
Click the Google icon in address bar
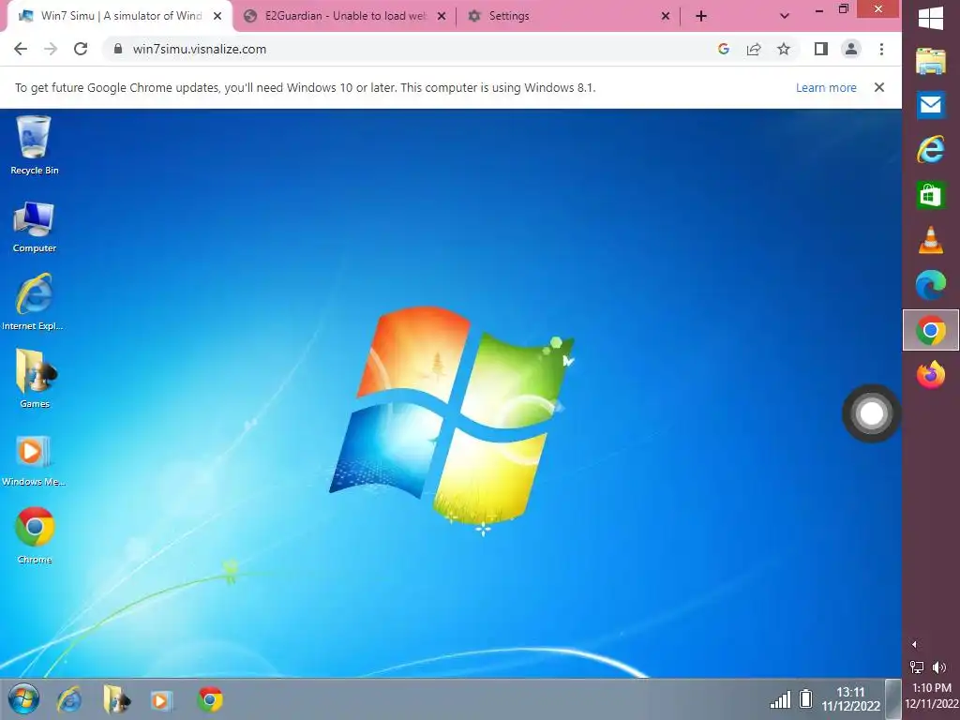coord(723,49)
